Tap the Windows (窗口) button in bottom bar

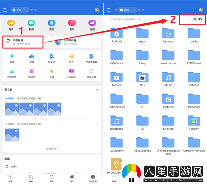tap(72, 178)
